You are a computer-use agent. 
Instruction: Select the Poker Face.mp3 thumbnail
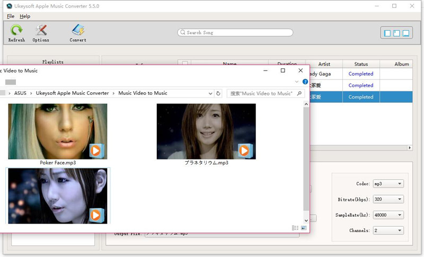58,131
